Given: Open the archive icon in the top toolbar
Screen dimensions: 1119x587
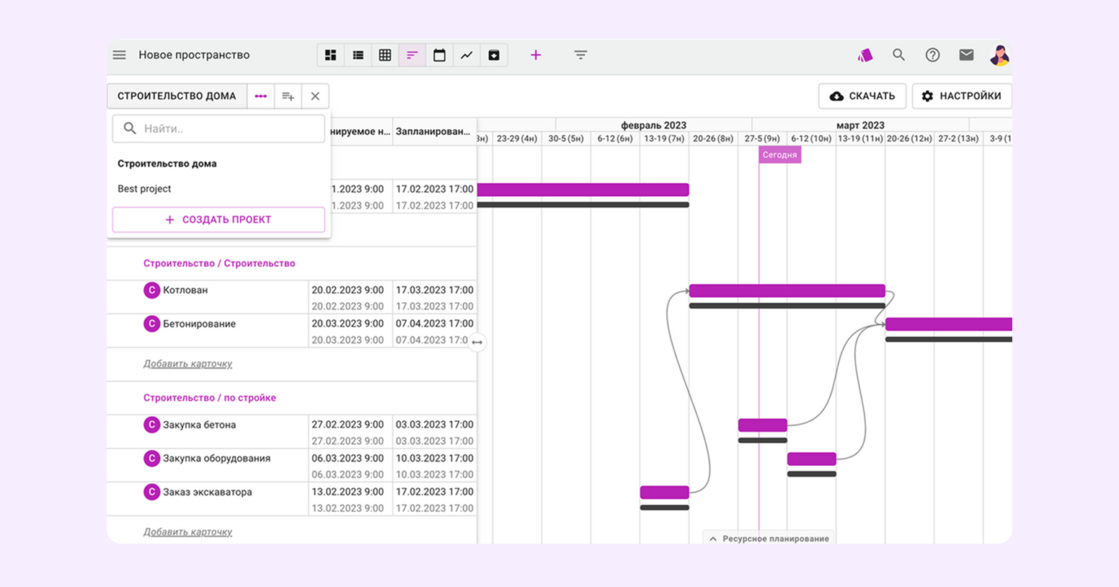Looking at the screenshot, I should 494,55.
